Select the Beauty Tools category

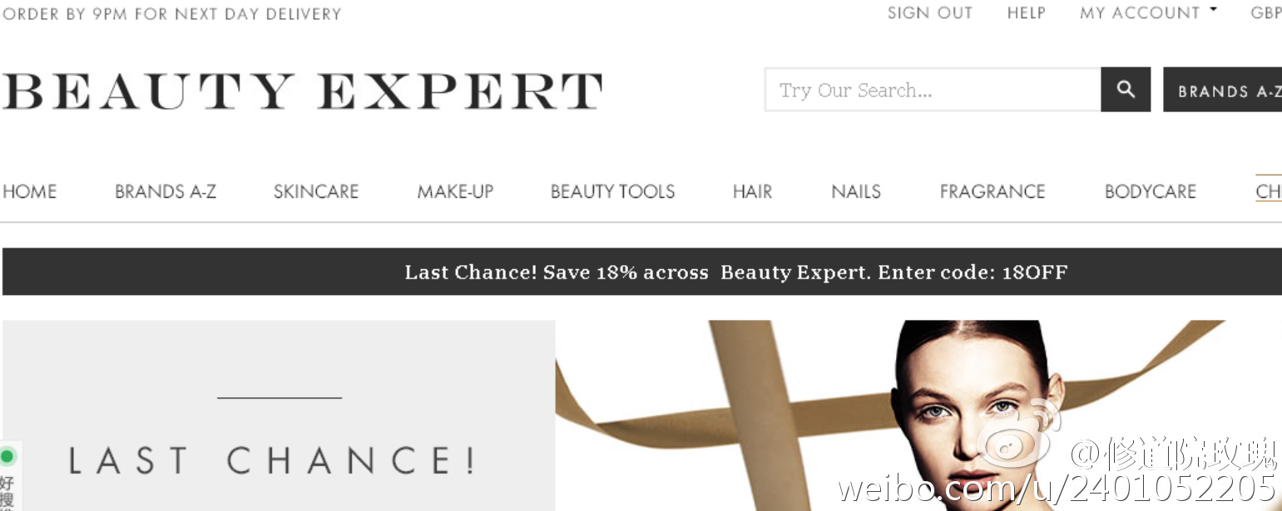[612, 191]
